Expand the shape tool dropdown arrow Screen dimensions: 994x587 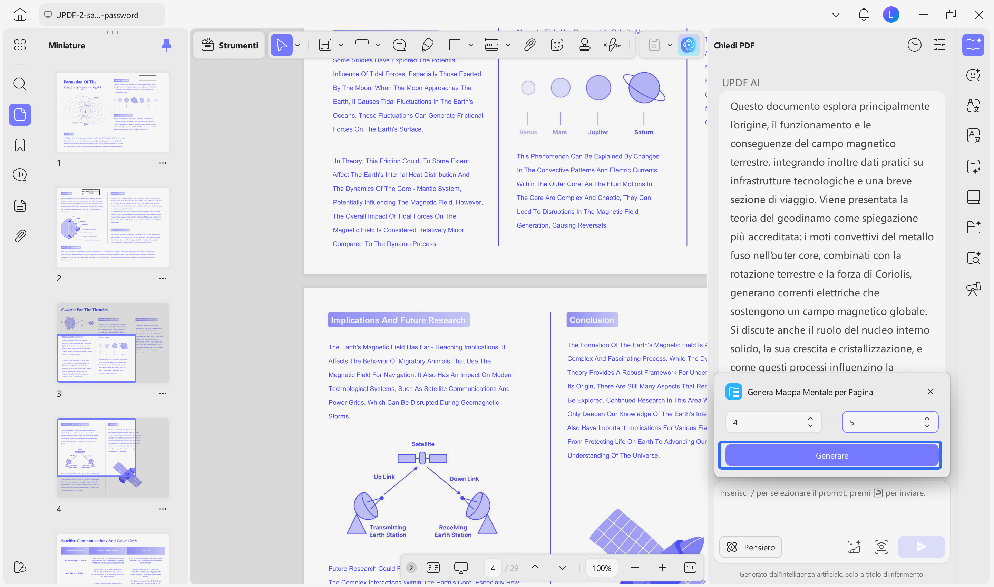470,45
